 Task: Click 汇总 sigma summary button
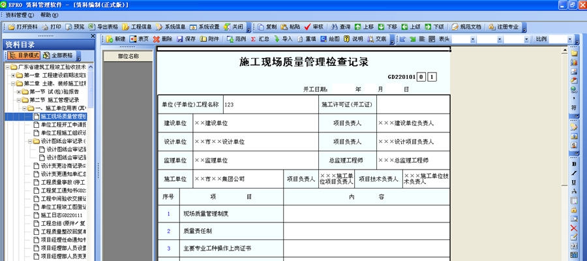coord(260,39)
